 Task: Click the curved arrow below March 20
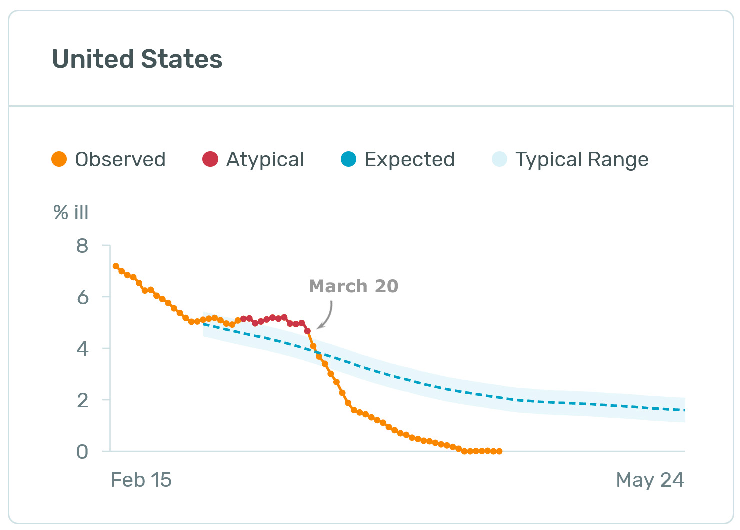click(326, 316)
